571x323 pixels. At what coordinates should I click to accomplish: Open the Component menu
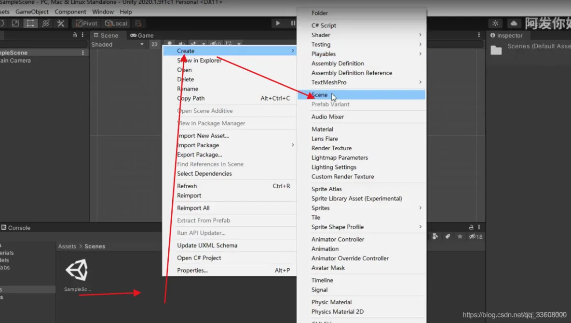(x=70, y=12)
